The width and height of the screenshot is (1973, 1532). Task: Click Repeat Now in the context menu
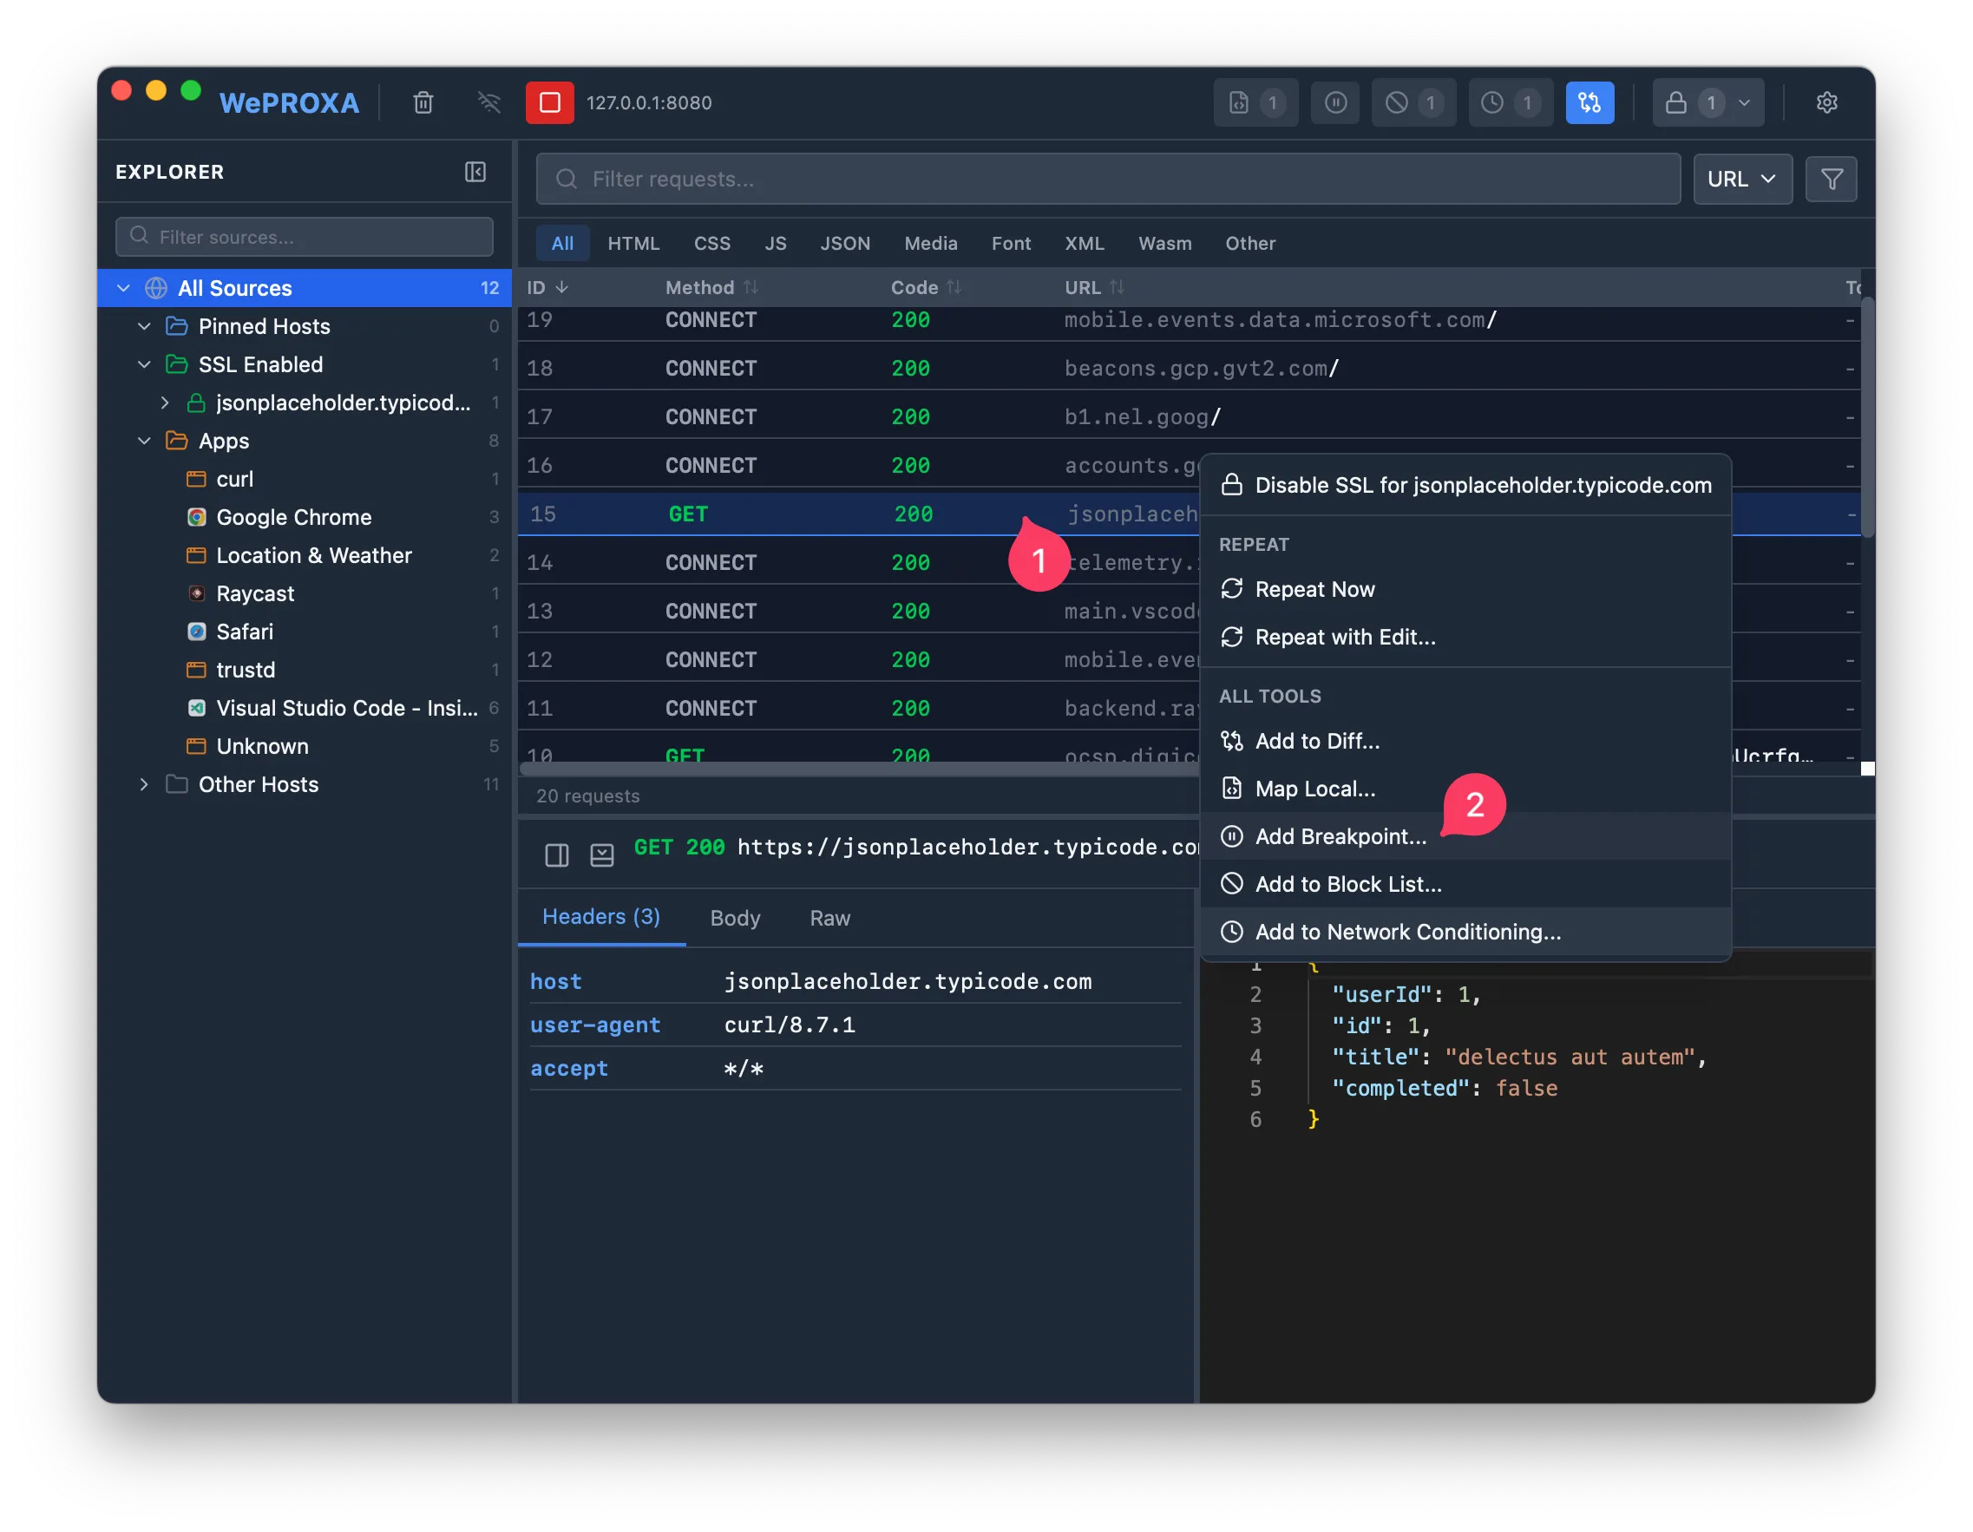(x=1314, y=589)
